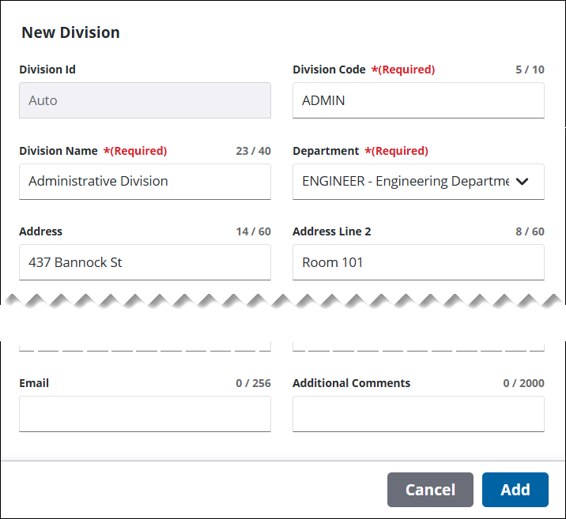Click the Additional Comments label
This screenshot has width=566, height=519.
(x=351, y=383)
